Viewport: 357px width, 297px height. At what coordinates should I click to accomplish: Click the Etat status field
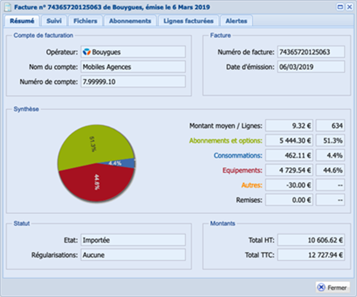click(133, 240)
